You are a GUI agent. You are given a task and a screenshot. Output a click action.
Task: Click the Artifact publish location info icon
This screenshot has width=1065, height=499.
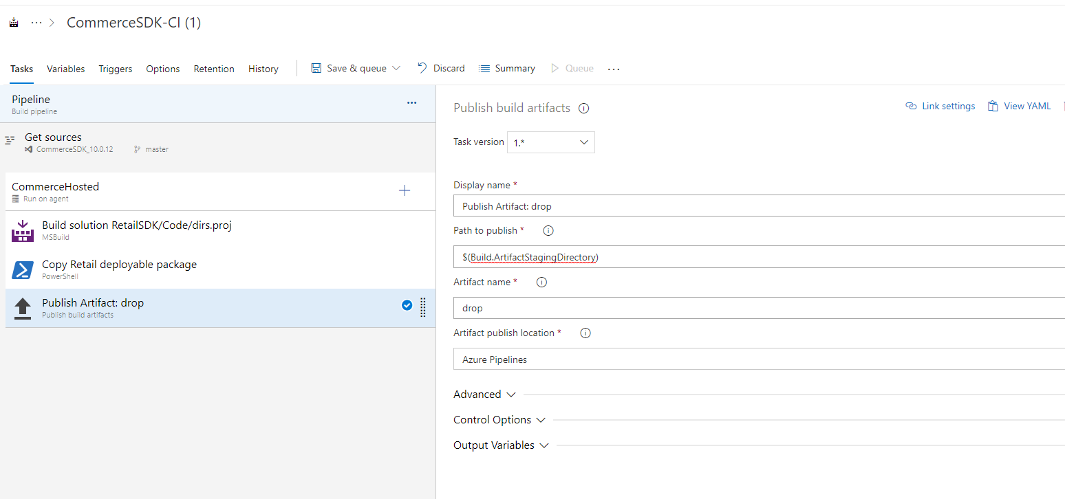(x=585, y=333)
